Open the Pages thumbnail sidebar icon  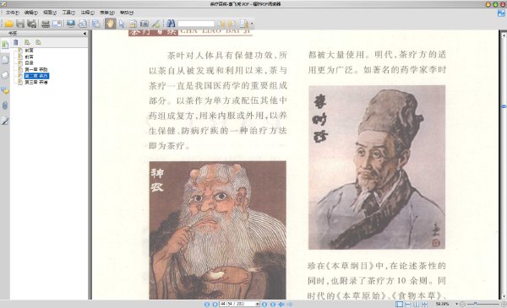point(5,60)
